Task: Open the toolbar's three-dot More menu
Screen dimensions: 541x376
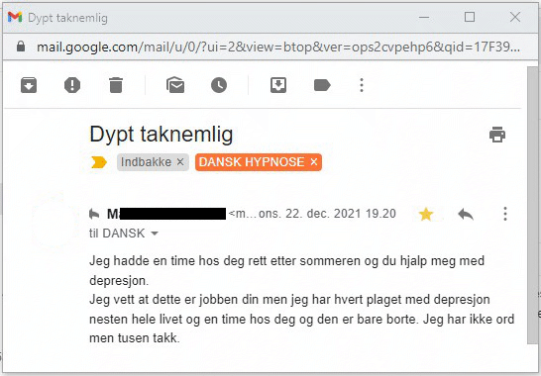Action: point(362,85)
